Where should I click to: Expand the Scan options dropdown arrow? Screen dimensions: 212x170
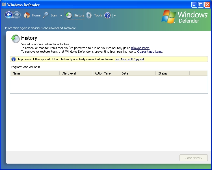pos(61,16)
